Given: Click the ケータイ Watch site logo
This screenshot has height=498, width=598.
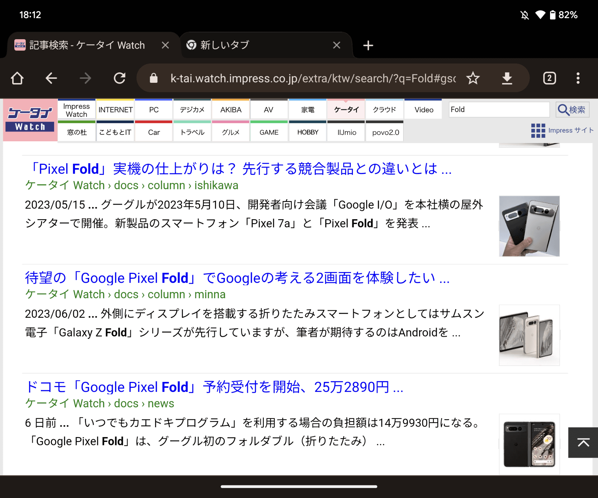Looking at the screenshot, I should [30, 120].
